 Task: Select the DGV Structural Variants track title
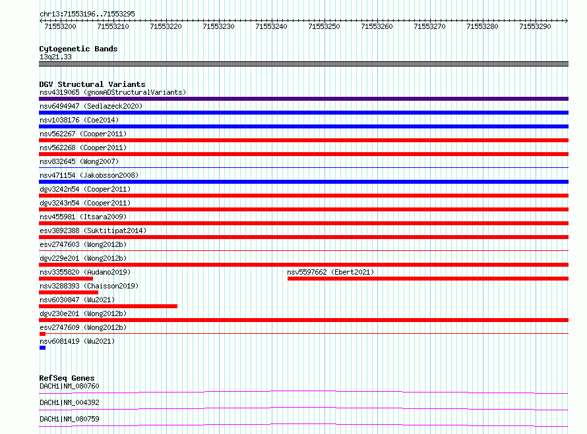[x=92, y=84]
